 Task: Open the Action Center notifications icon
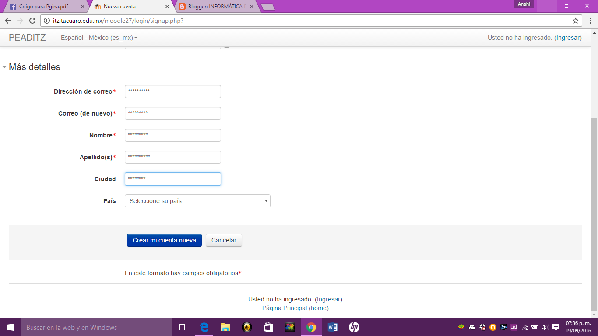pyautogui.click(x=556, y=327)
